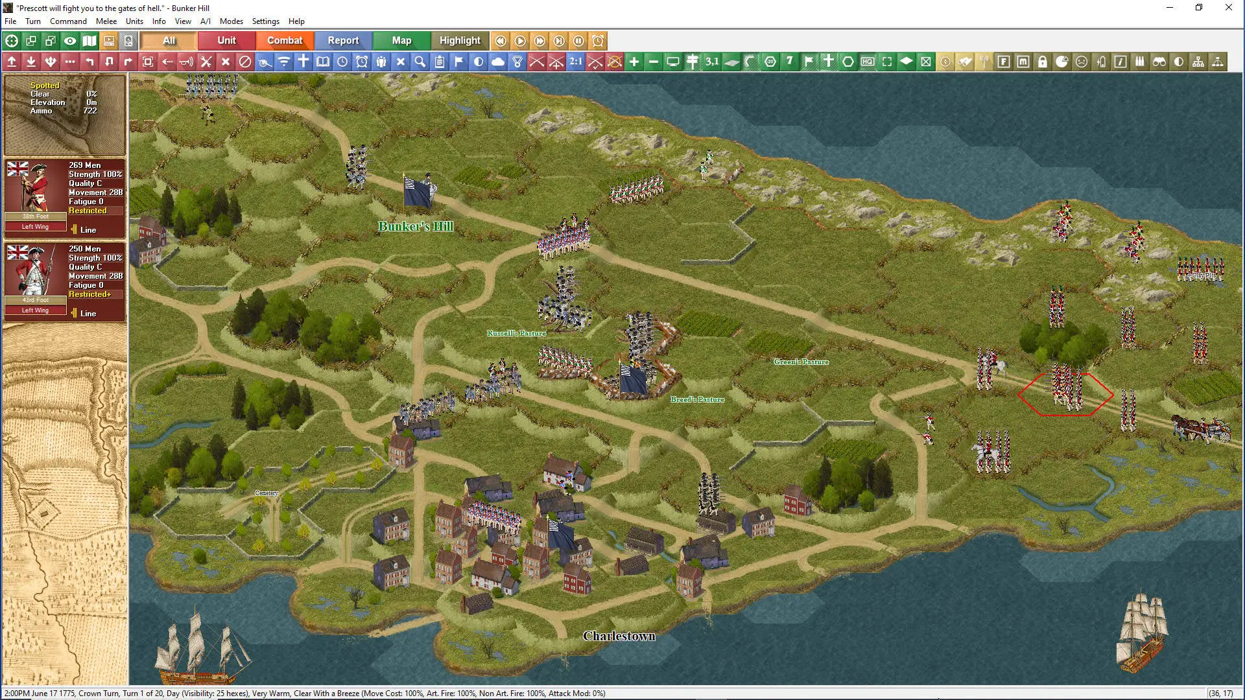Click the weather cloud icon
The height and width of the screenshot is (700, 1245).
(498, 62)
